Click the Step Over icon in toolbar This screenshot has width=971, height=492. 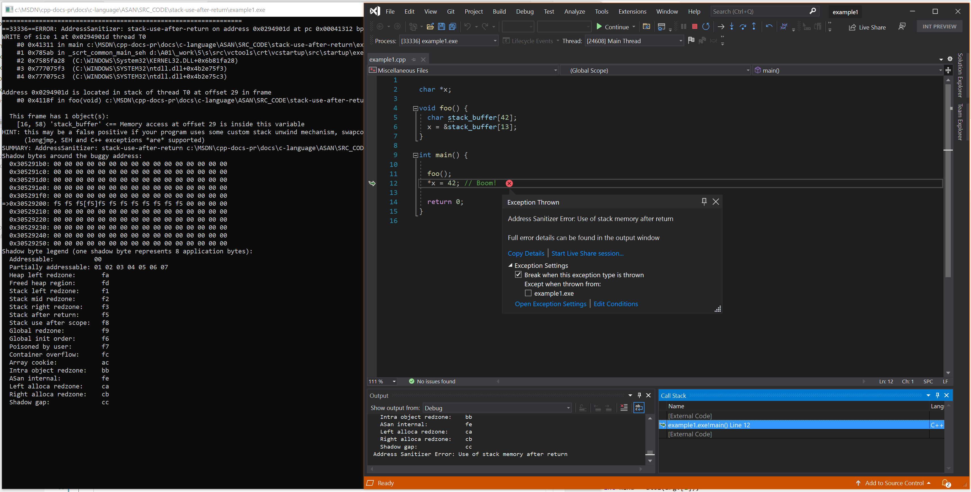pos(742,26)
